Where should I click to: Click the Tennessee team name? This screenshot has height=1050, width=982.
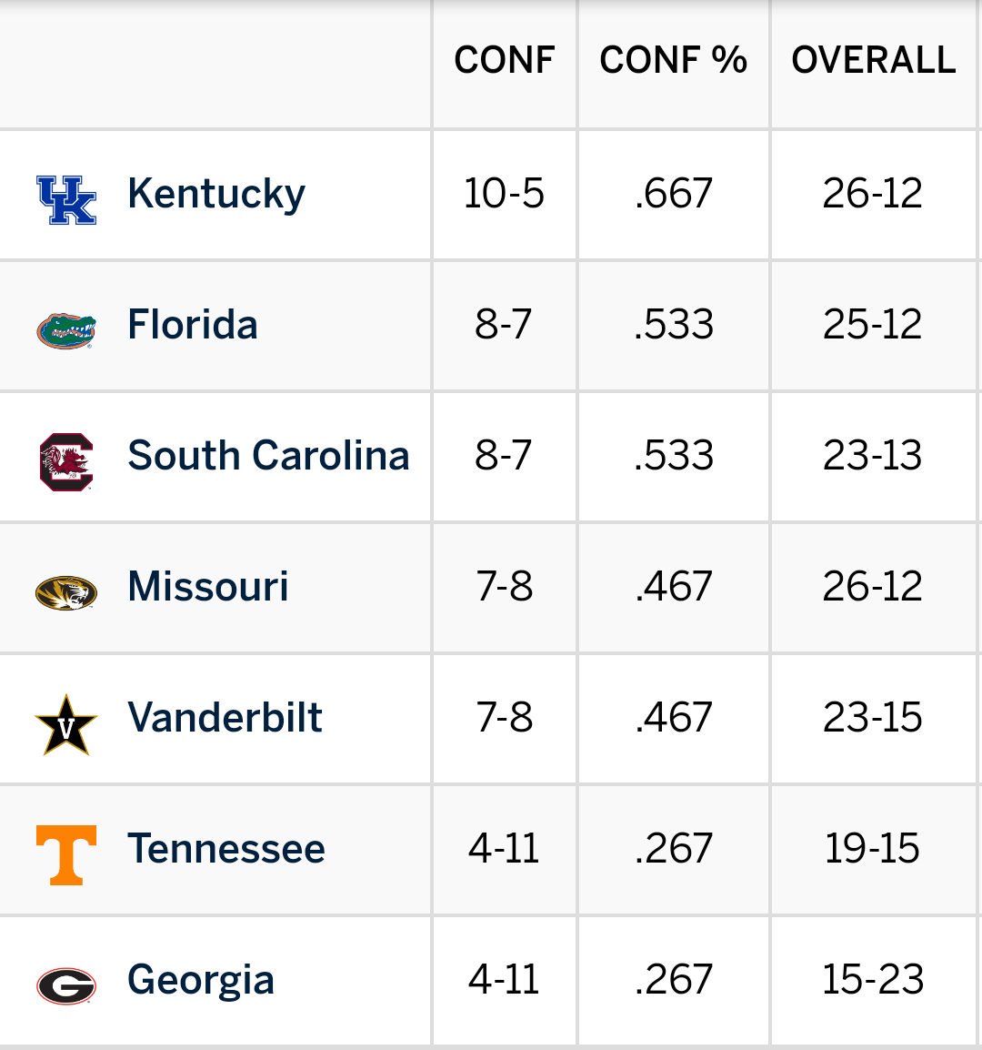point(226,849)
